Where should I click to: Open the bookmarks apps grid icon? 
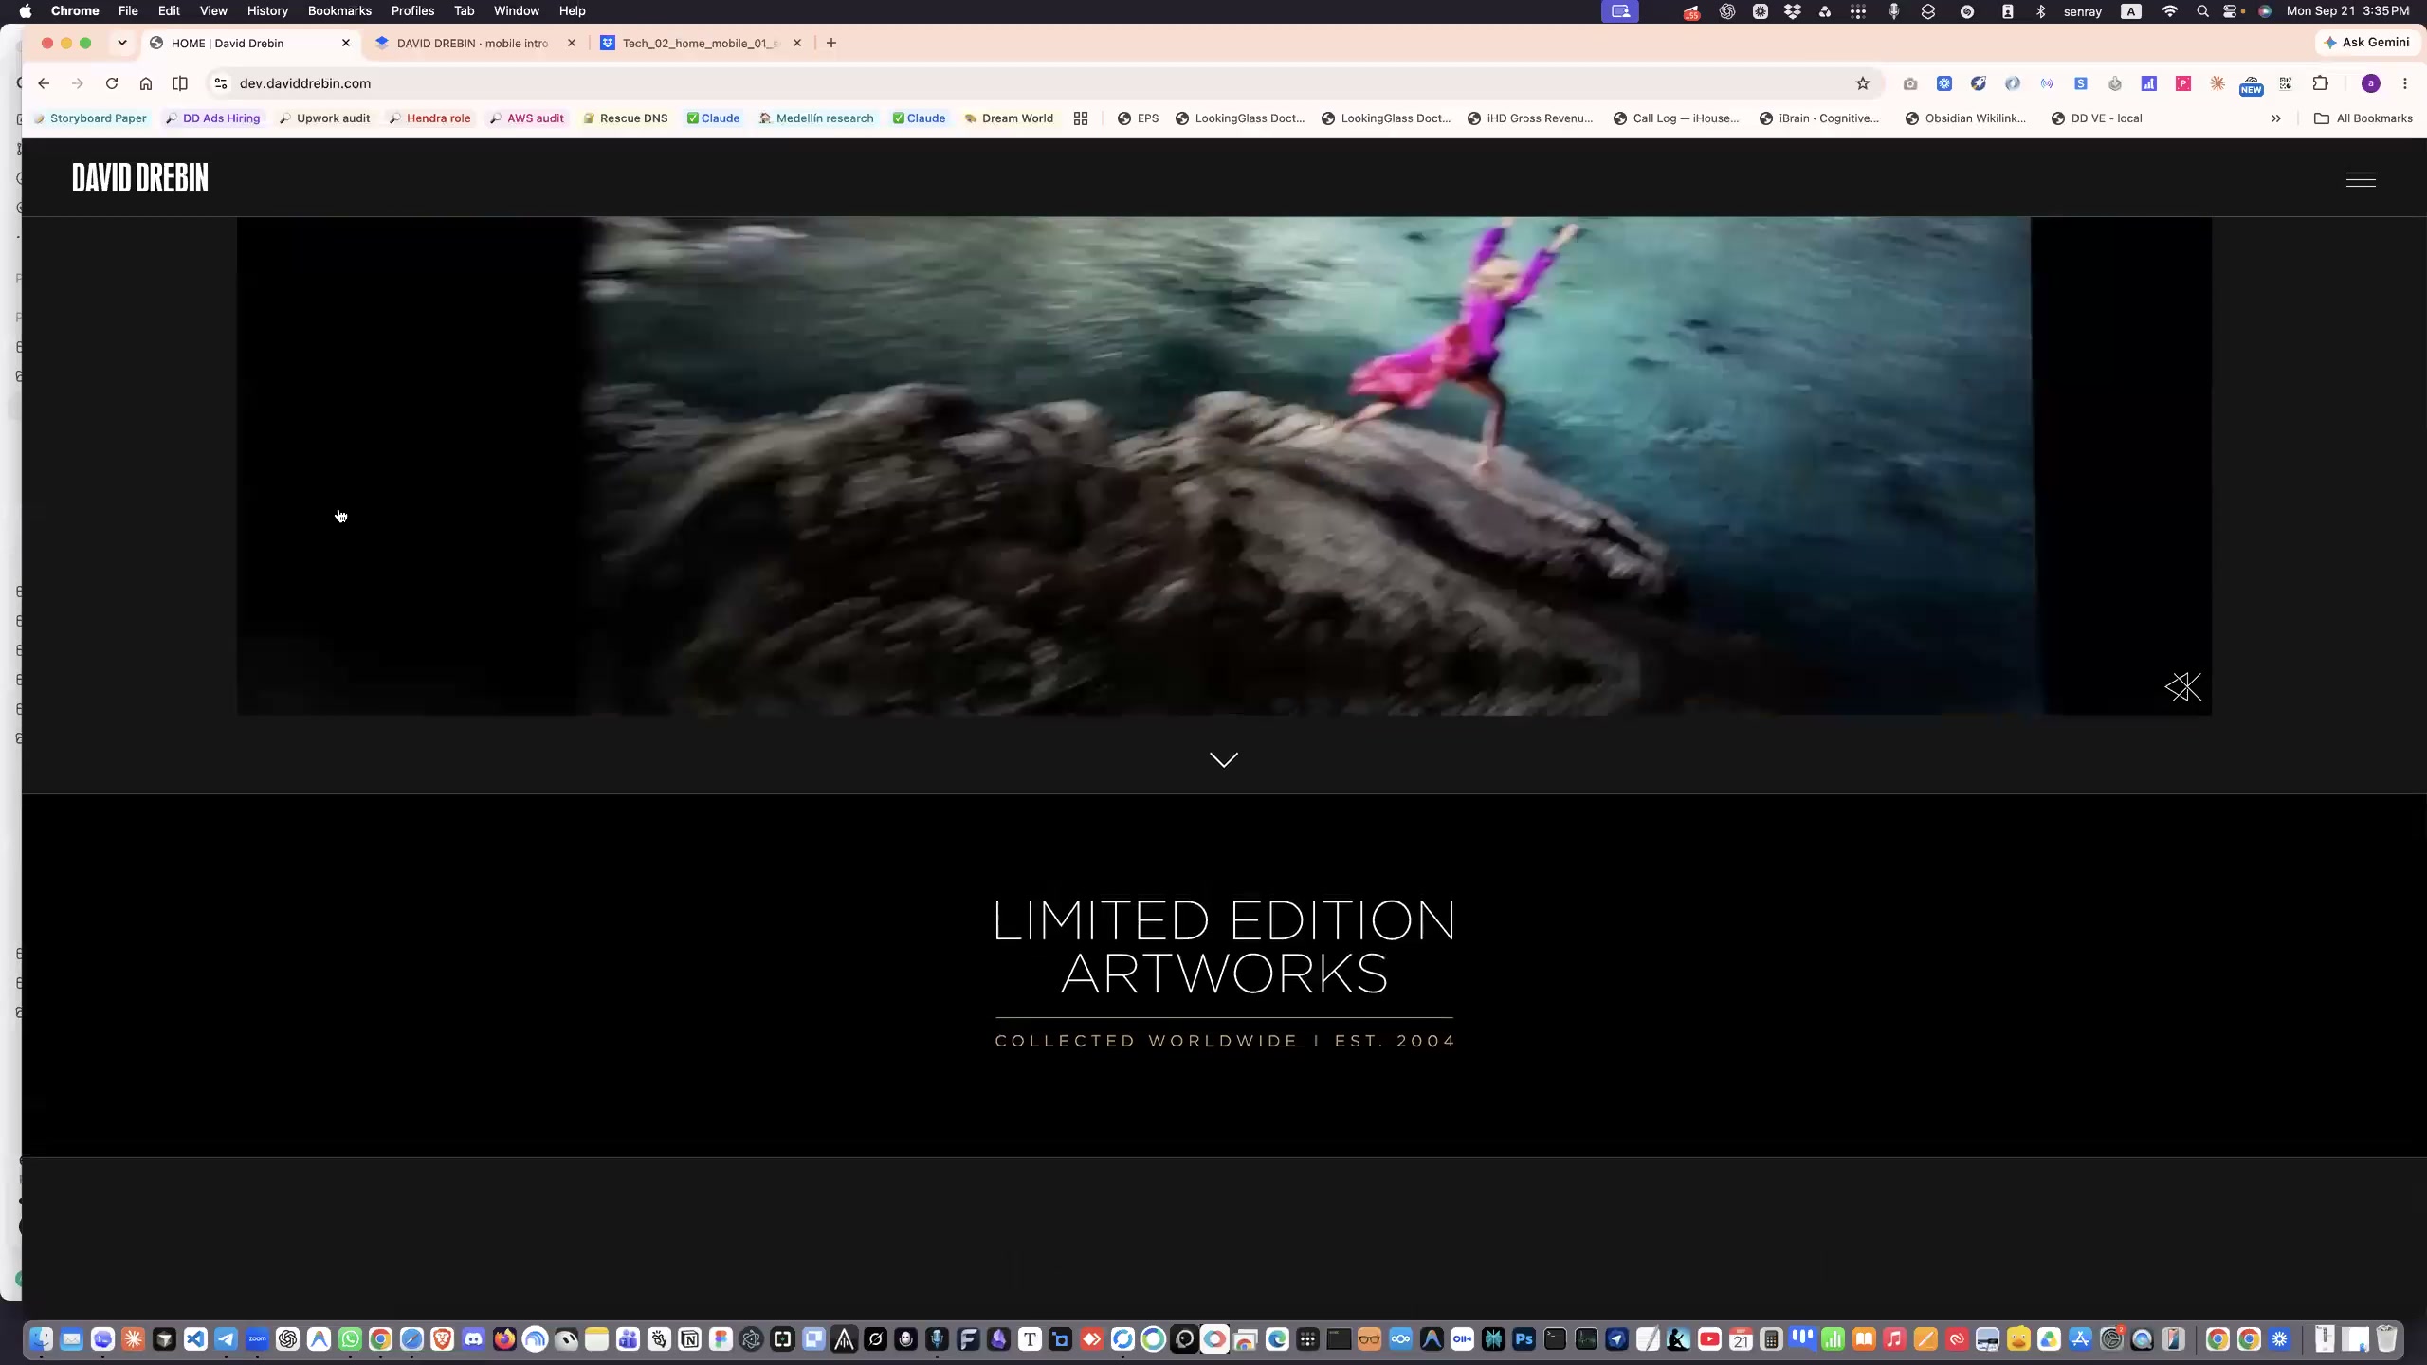(x=1081, y=118)
